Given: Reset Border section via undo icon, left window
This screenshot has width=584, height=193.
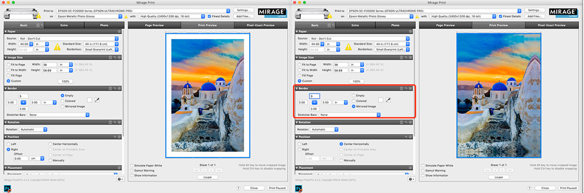Looking at the screenshot, I should coord(115,89).
